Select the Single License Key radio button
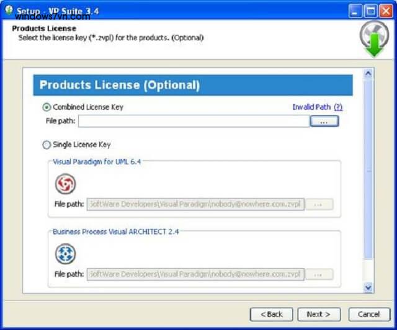 (x=47, y=145)
